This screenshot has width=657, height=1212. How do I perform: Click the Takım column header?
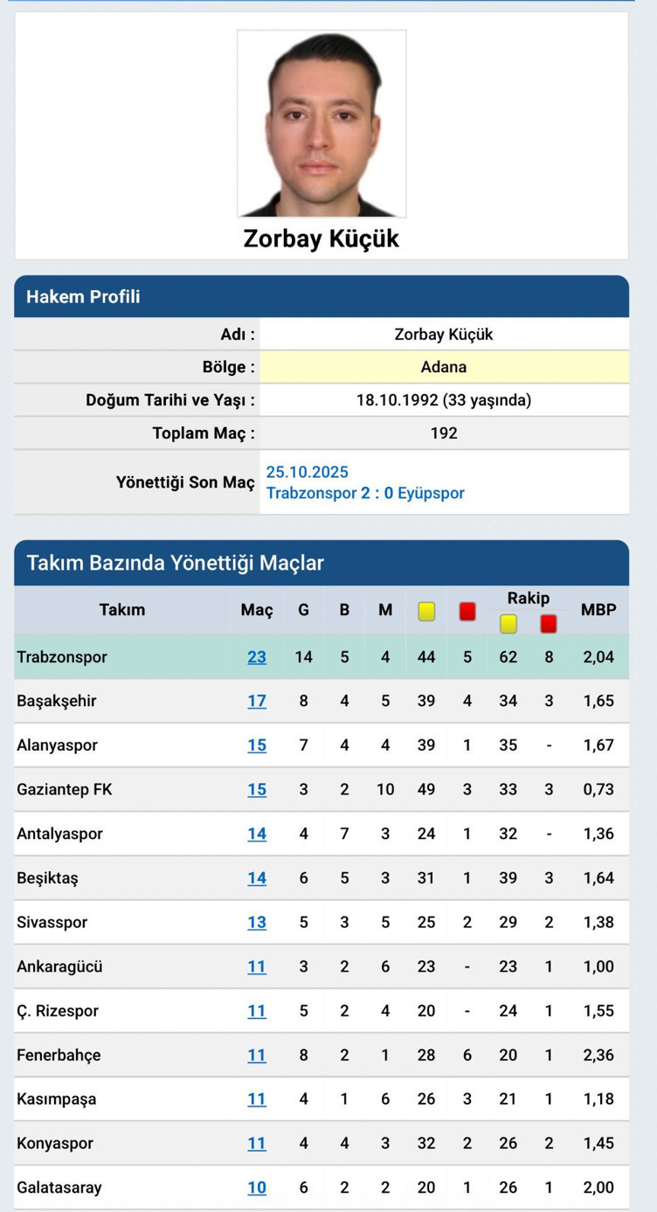pyautogui.click(x=122, y=610)
